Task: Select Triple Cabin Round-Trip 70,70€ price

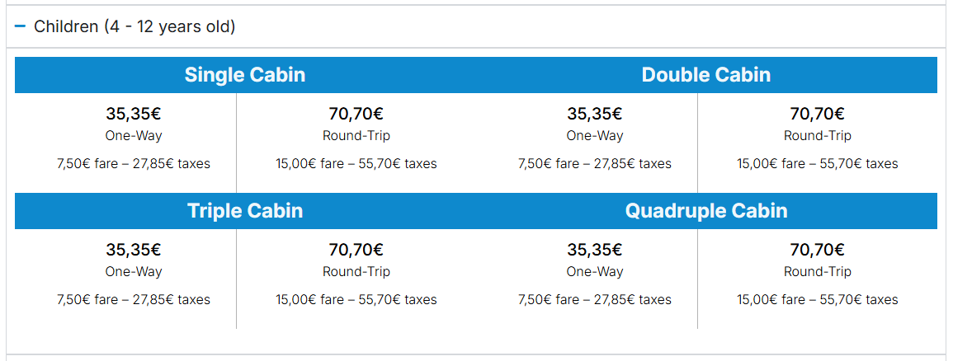Action: coord(356,250)
